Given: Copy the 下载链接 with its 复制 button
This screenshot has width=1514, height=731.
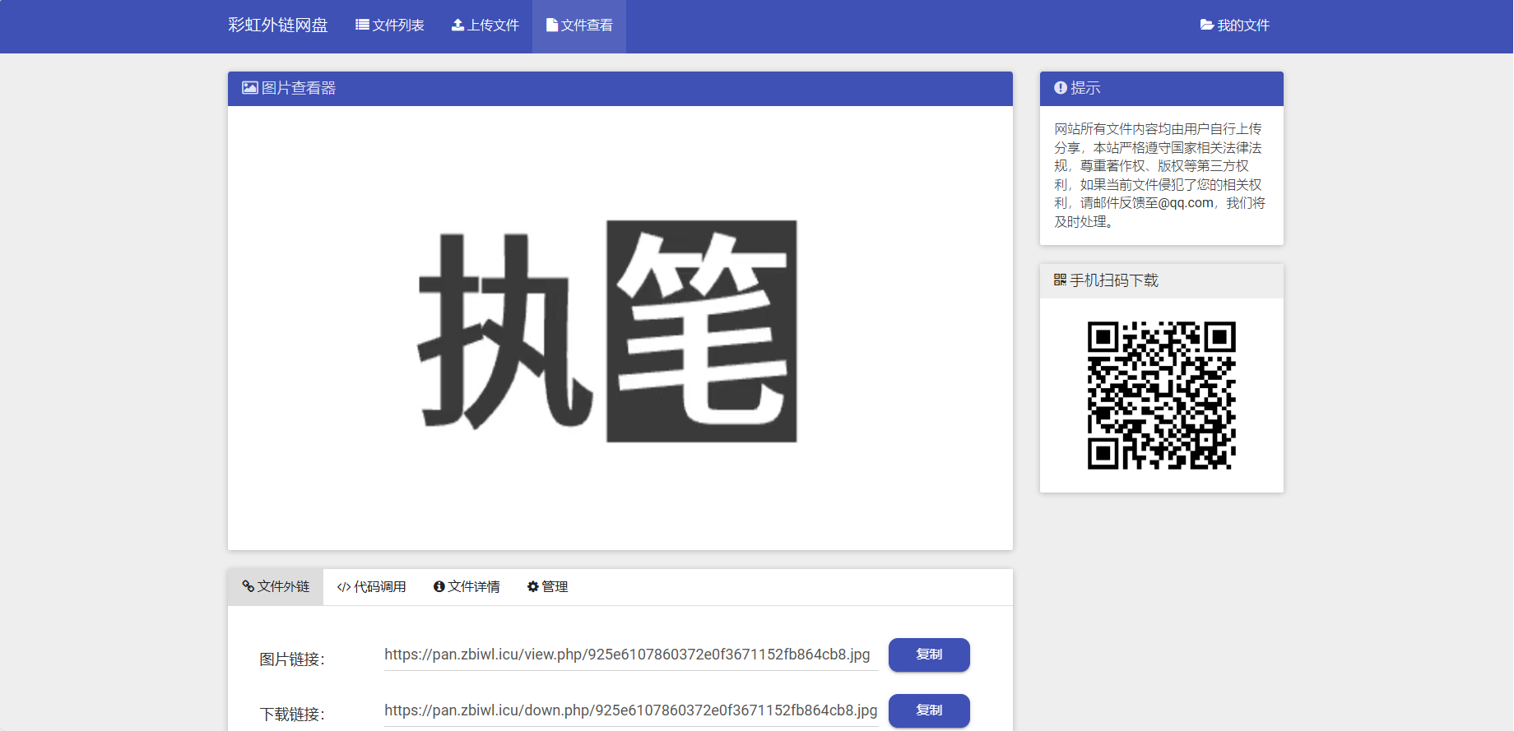Looking at the screenshot, I should click(x=929, y=710).
